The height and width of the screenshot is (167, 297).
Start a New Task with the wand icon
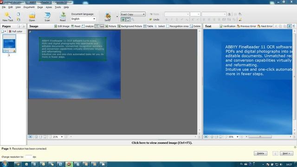7,17
